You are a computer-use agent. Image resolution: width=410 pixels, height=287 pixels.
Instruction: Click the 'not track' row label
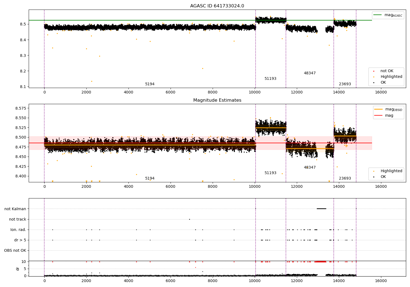17,219
